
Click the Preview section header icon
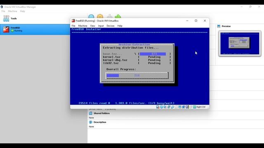[219, 26]
